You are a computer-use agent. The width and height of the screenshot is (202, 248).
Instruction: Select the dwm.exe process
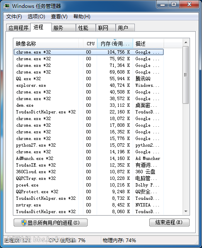[89, 105]
